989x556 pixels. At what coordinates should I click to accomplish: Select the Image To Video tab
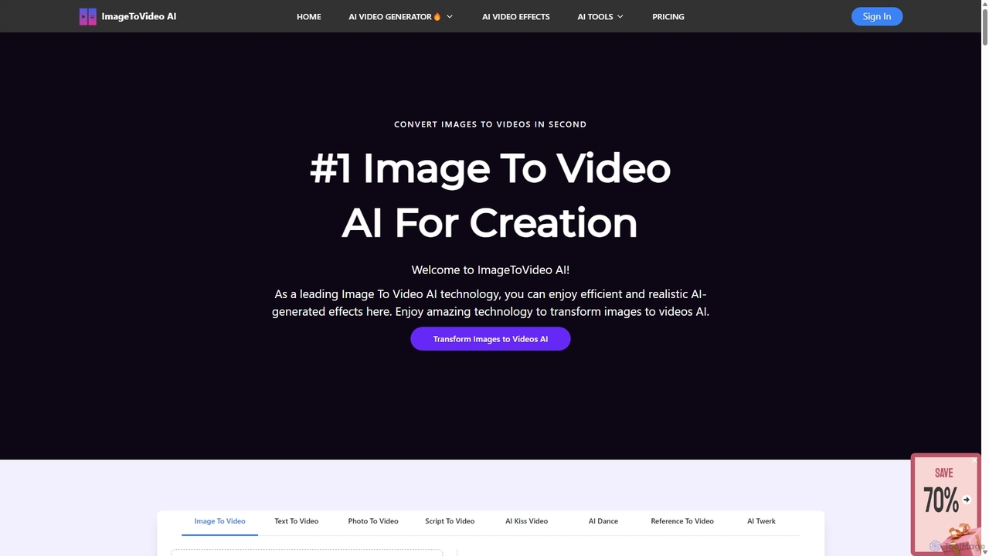(220, 521)
